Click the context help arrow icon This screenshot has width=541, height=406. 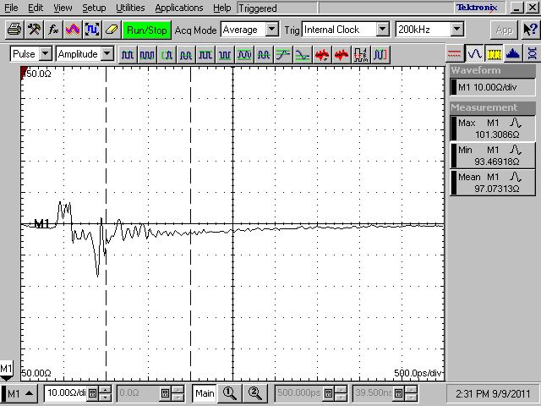click(x=531, y=30)
